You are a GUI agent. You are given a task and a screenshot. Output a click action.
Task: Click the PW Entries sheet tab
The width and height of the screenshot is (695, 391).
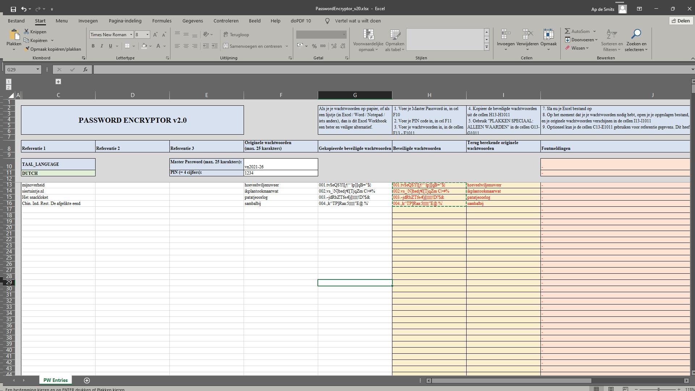pos(55,381)
